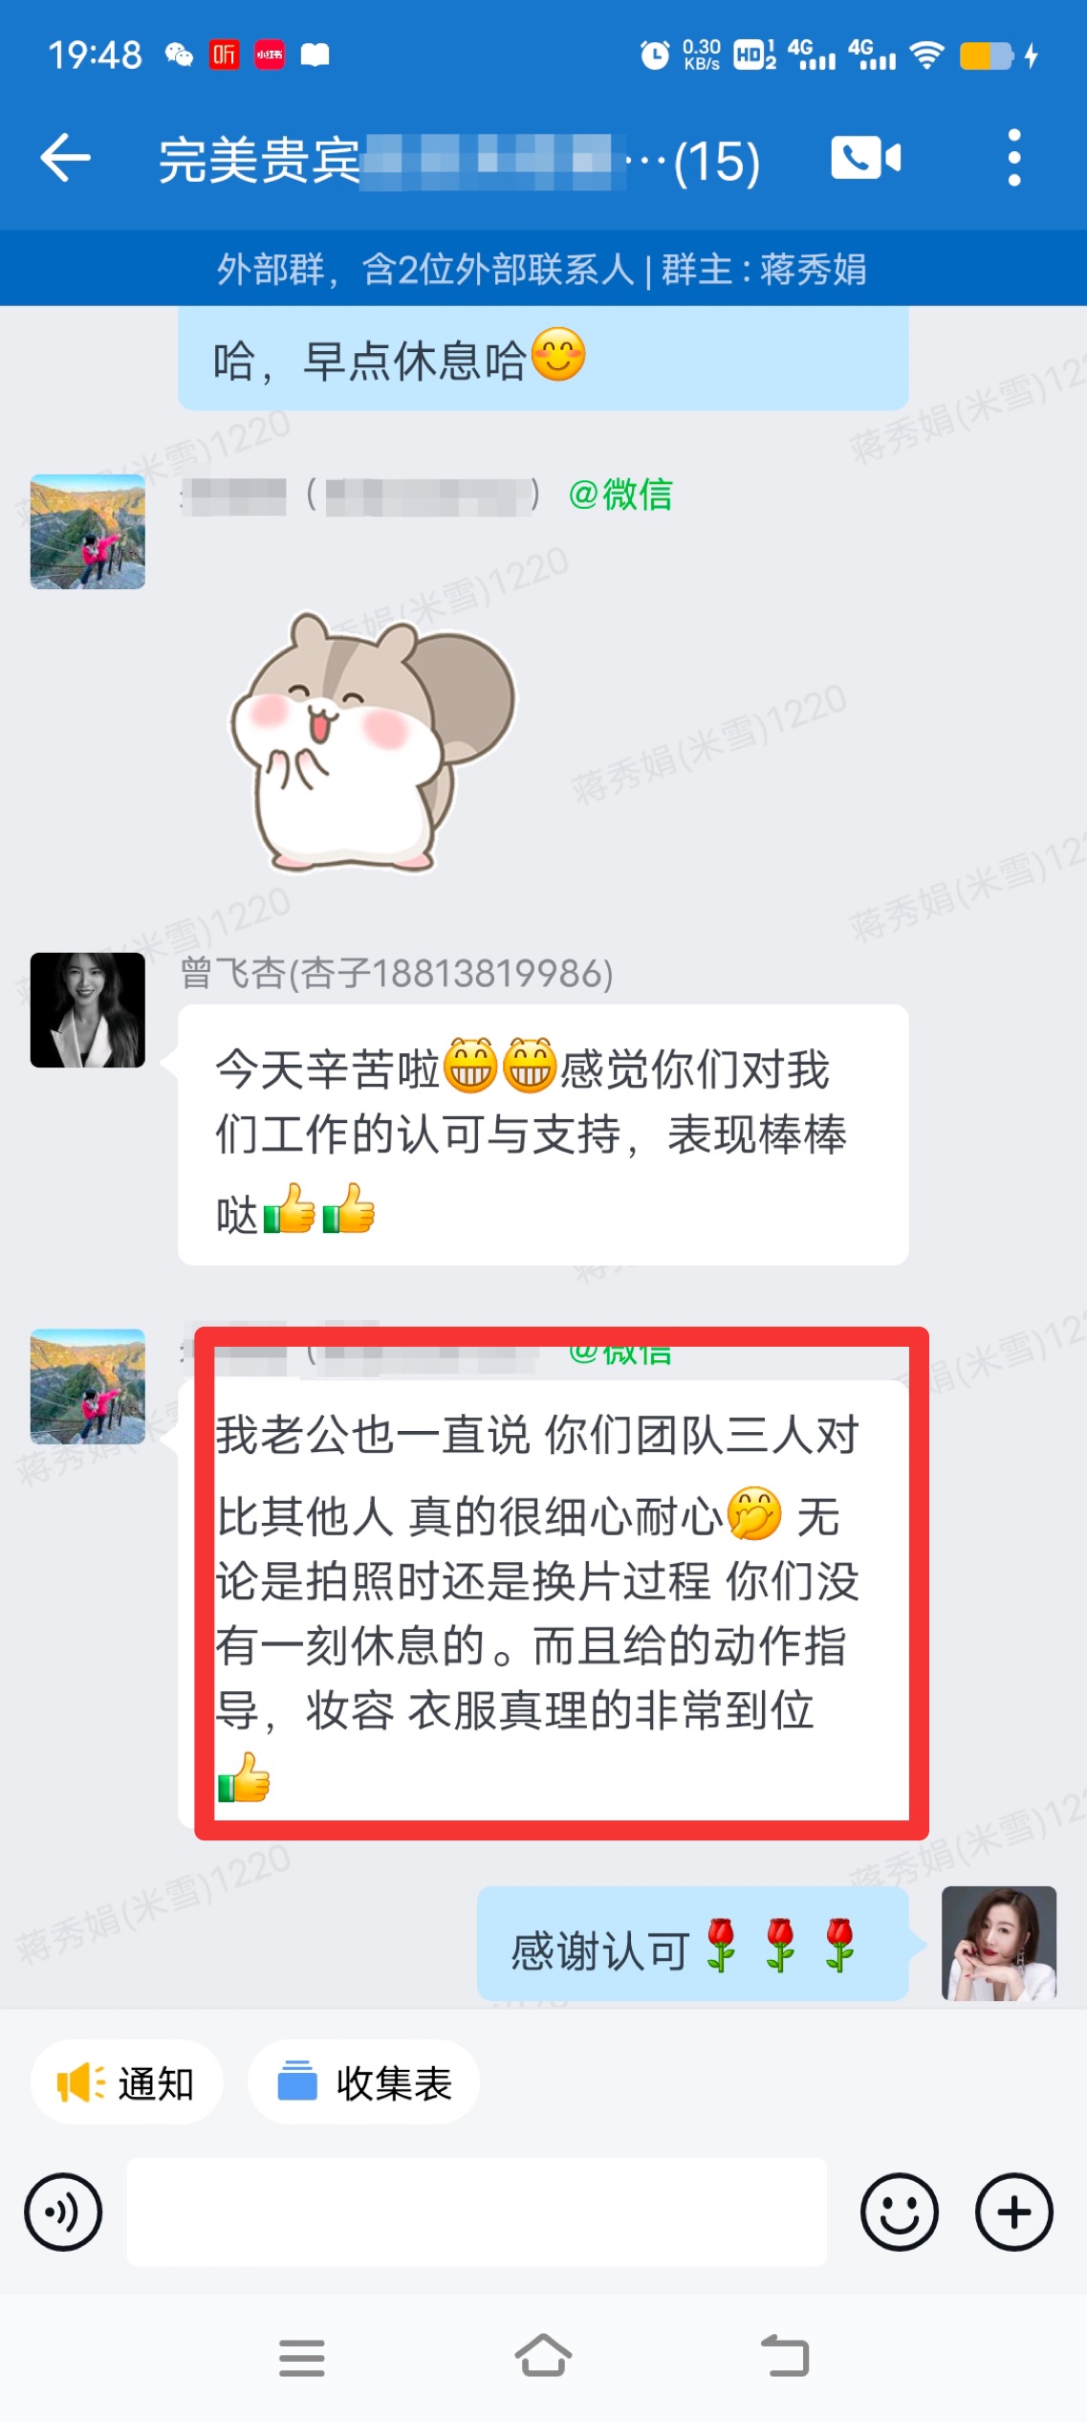This screenshot has height=2422, width=1087.
Task: Switch to voice input mode
Action: coord(63,2212)
